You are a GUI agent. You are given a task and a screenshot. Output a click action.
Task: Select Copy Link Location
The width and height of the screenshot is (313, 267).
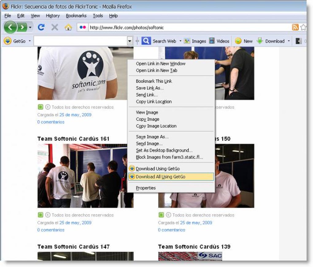coord(171,102)
